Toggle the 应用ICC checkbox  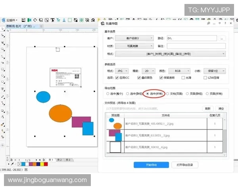[x=117, y=78]
